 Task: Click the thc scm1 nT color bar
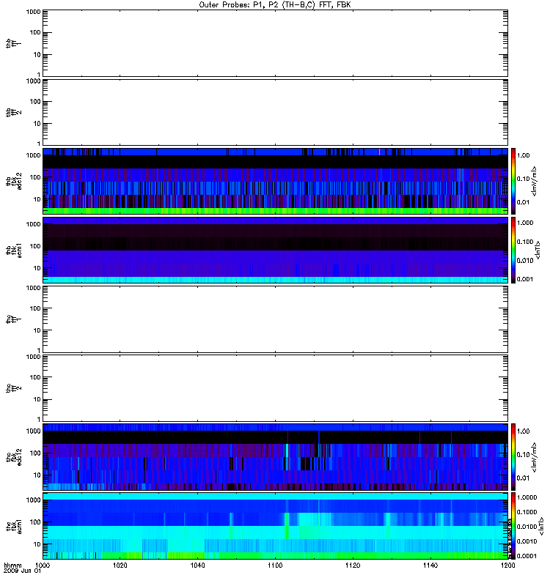(514, 525)
